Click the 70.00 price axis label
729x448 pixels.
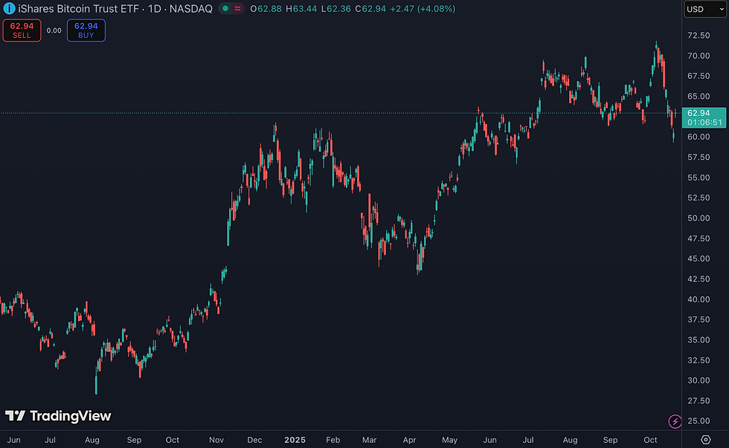tap(699, 56)
